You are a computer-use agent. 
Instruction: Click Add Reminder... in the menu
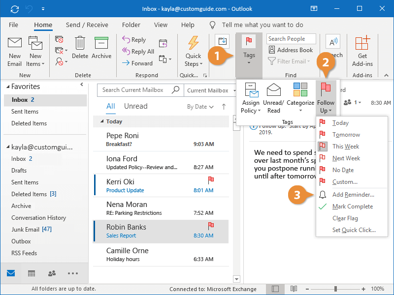[x=352, y=195]
